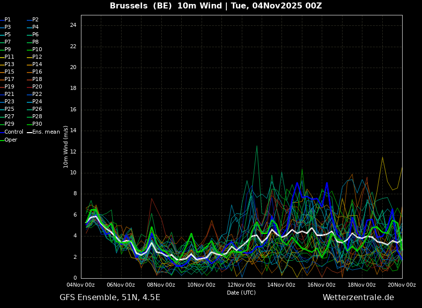
Task: Click the Date (UTC) axis label
Action: (241, 293)
